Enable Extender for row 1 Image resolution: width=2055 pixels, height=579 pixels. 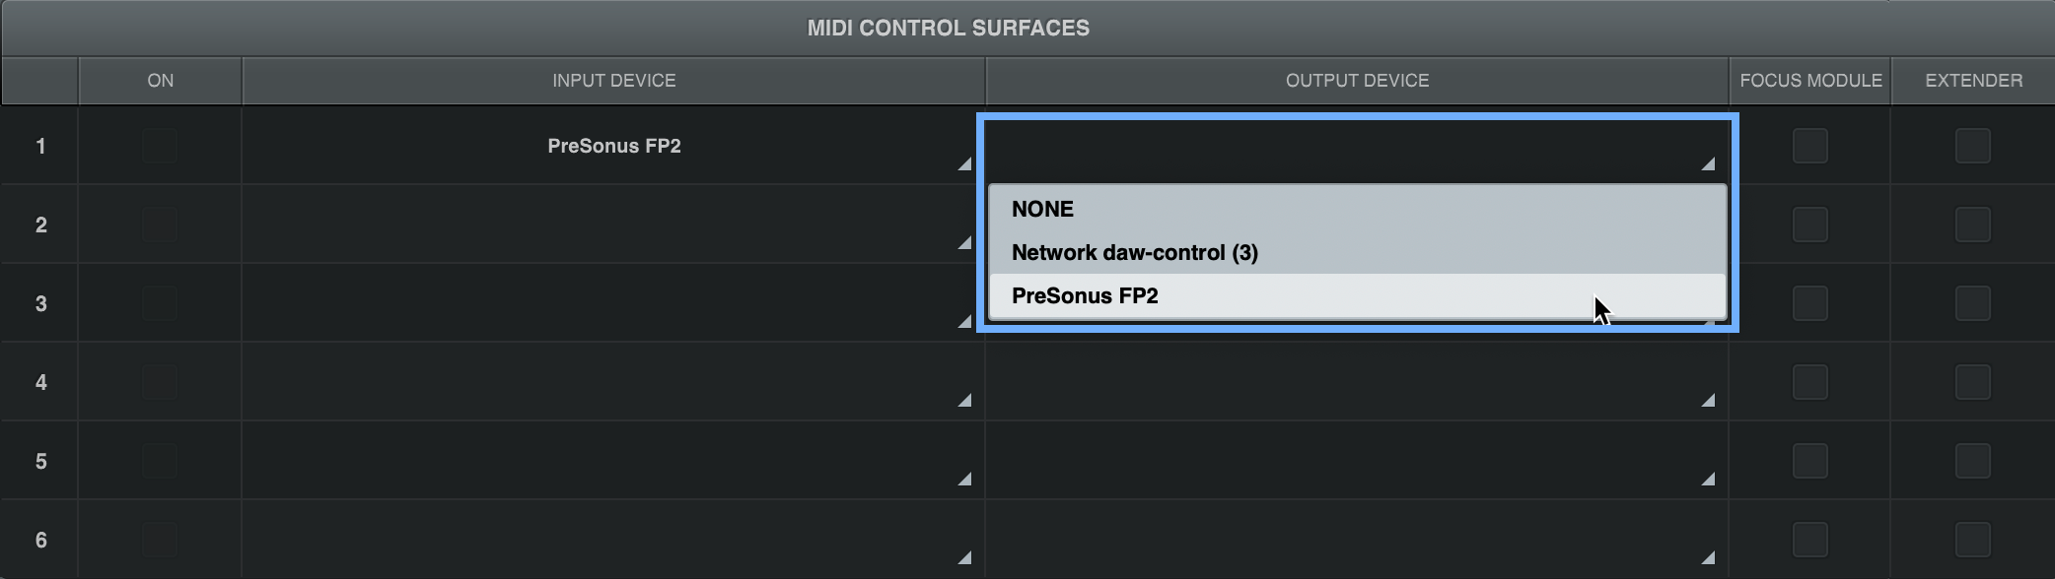[1971, 145]
